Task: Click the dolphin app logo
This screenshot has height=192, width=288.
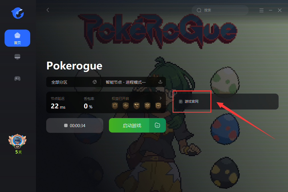Action: [17, 13]
